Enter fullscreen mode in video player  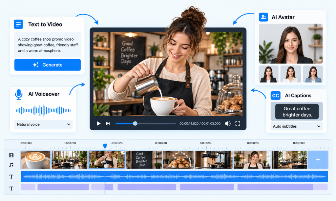[238, 124]
